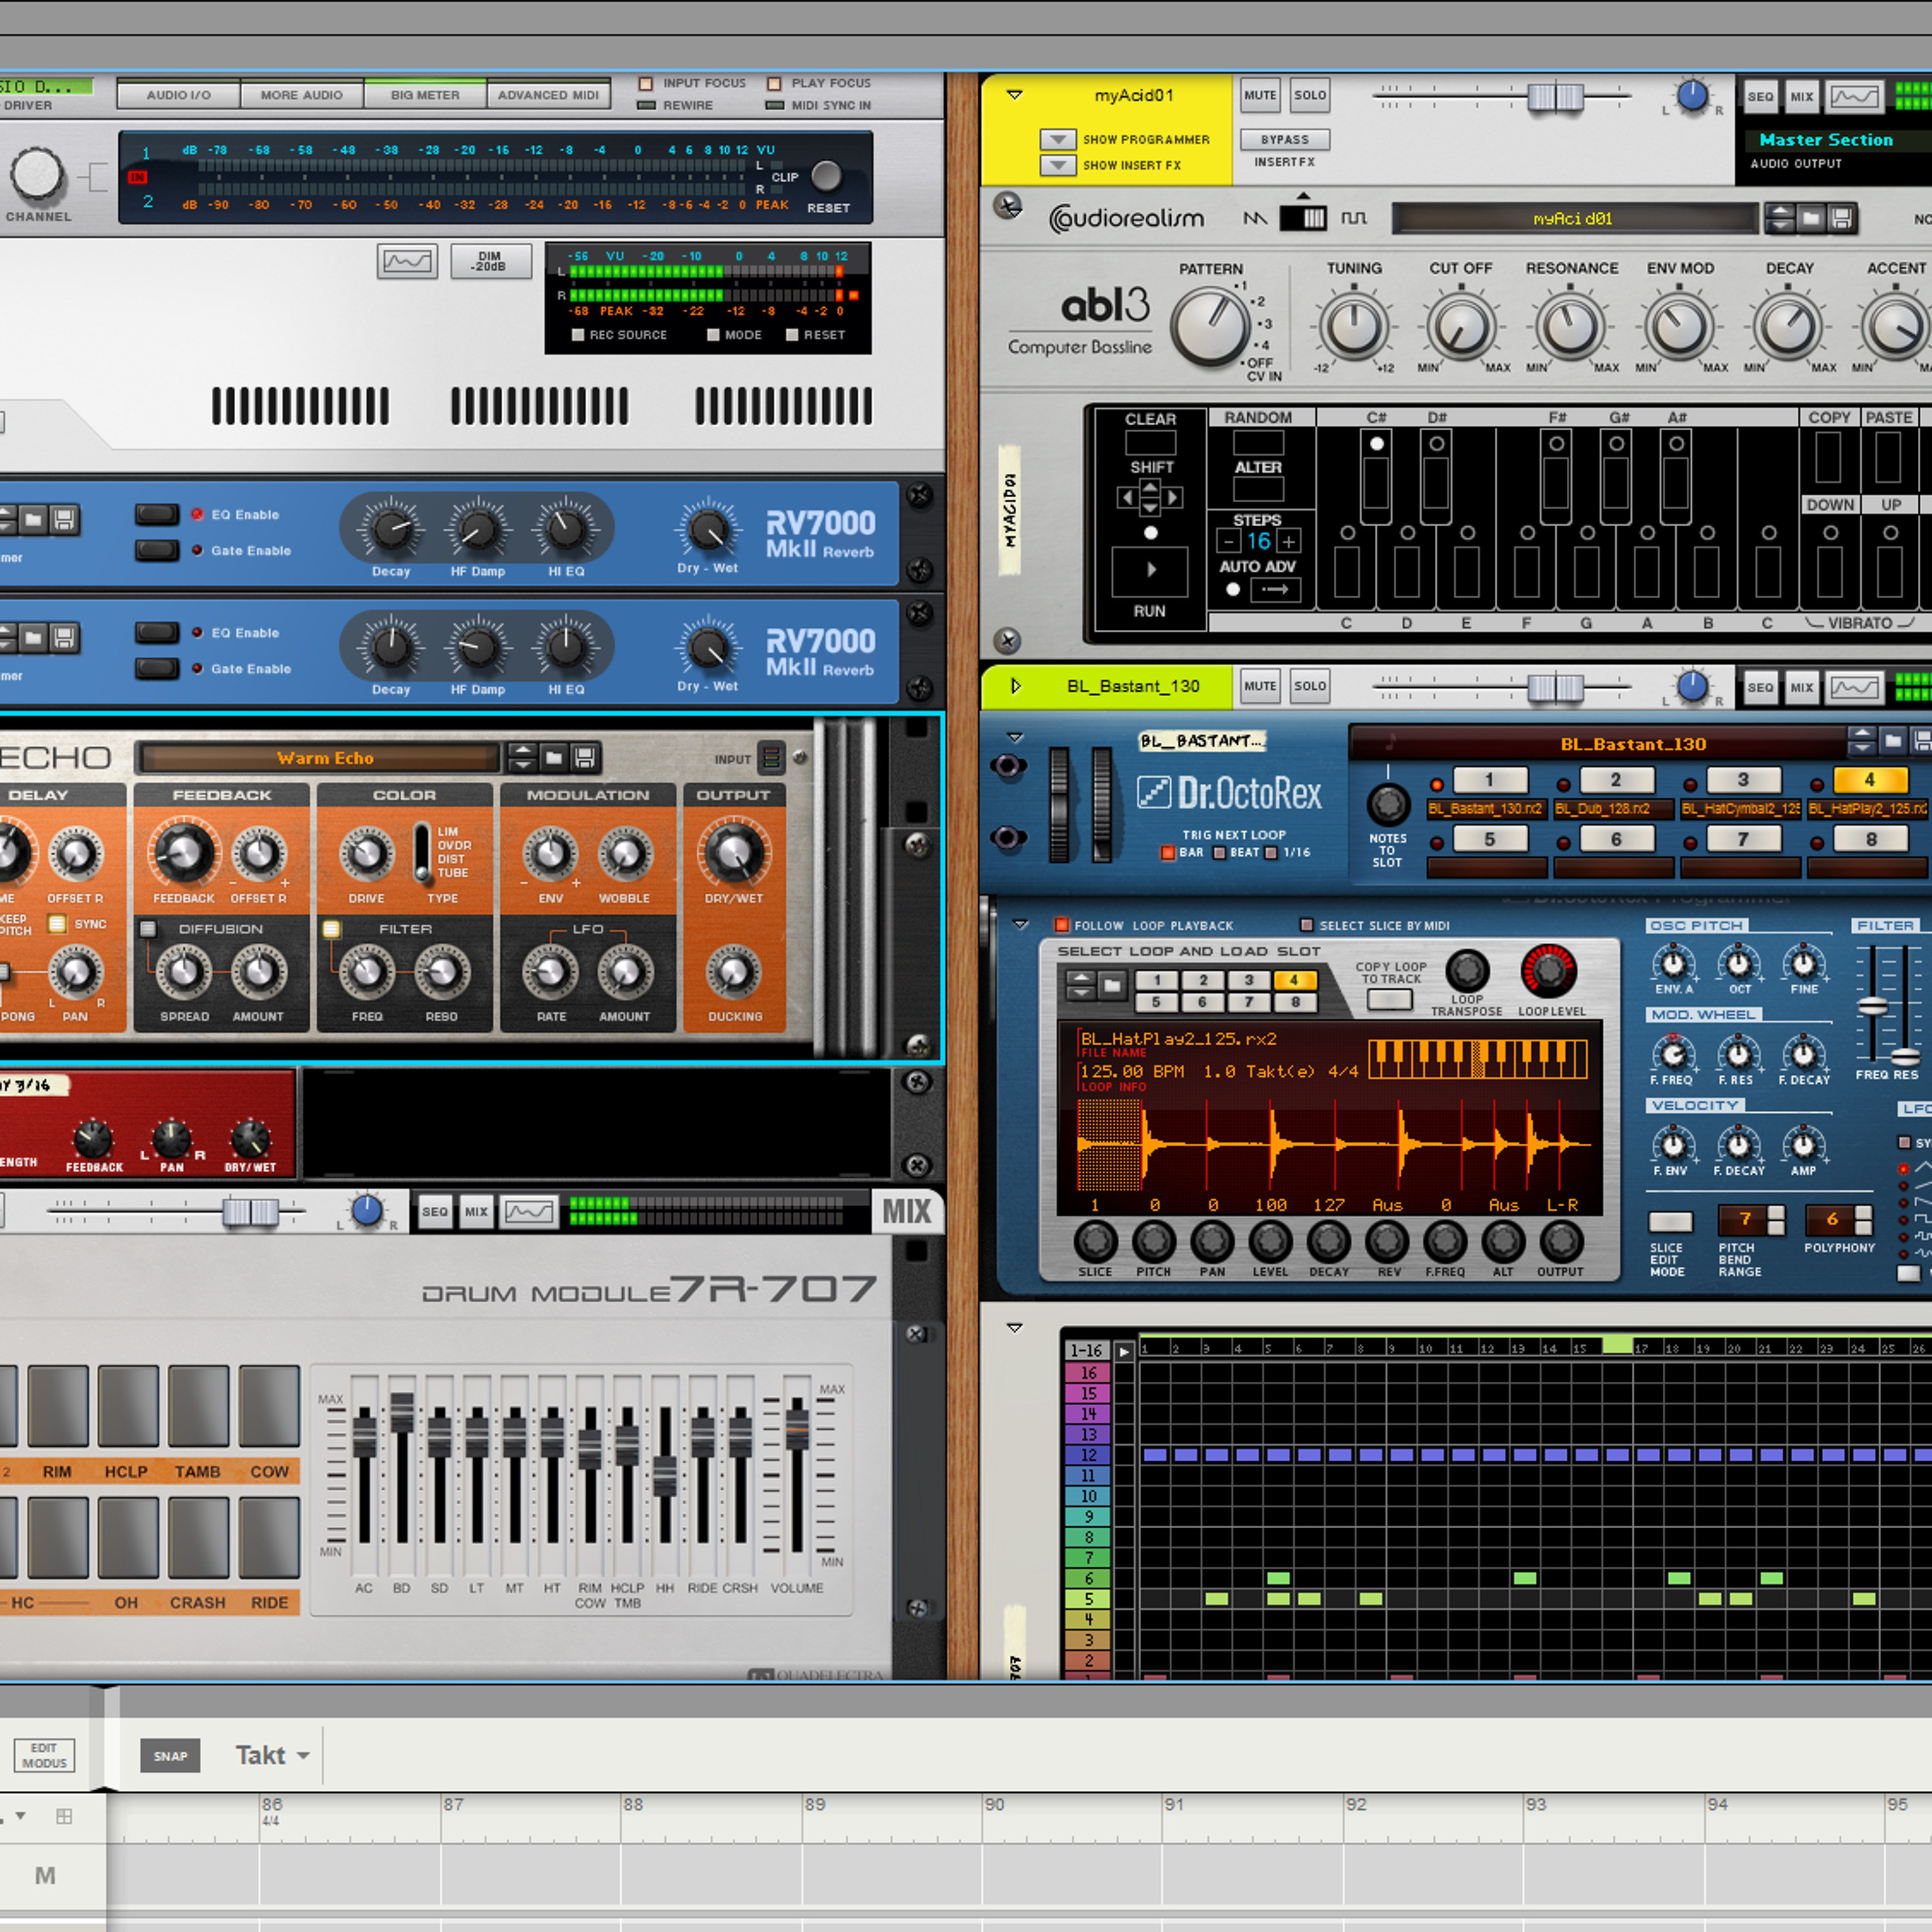The image size is (1932, 1932).
Task: Click the ABL3 RESONANCE knob
Action: coord(1570,327)
